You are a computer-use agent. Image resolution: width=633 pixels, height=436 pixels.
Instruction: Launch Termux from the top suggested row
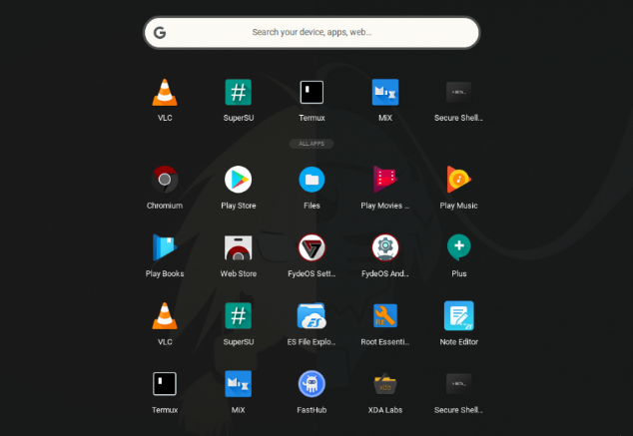312,94
